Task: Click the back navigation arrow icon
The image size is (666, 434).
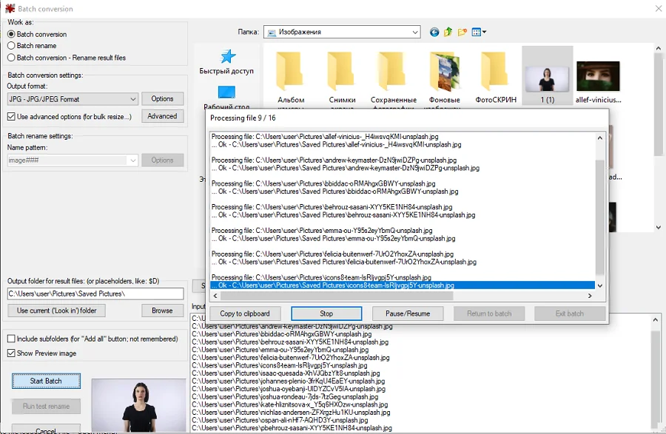Action: coord(434,32)
